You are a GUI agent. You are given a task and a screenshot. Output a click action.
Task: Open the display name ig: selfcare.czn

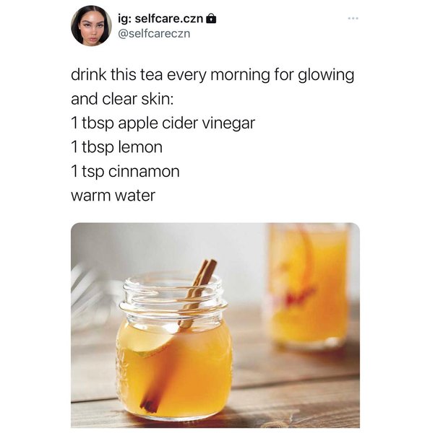click(x=160, y=19)
